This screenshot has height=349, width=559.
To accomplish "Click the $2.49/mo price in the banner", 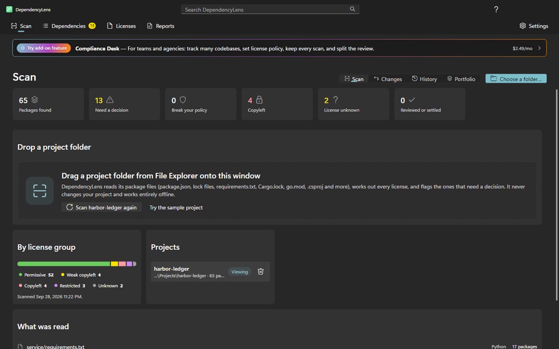I will [522, 48].
